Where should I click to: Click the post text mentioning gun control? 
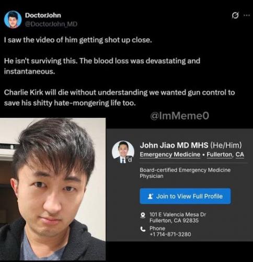[120, 97]
